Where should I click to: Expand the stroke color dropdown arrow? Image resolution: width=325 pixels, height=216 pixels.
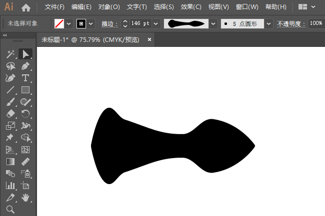coord(91,23)
